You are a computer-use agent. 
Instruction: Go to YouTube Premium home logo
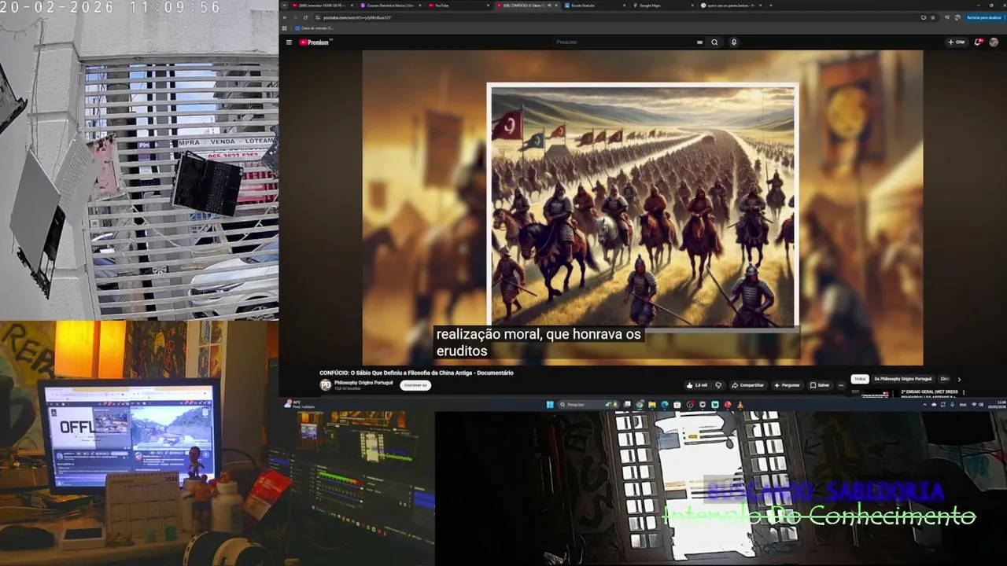315,42
